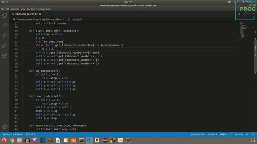Open the headphones audio app in dock
Screen dimensions: 257x144
(27, 140)
